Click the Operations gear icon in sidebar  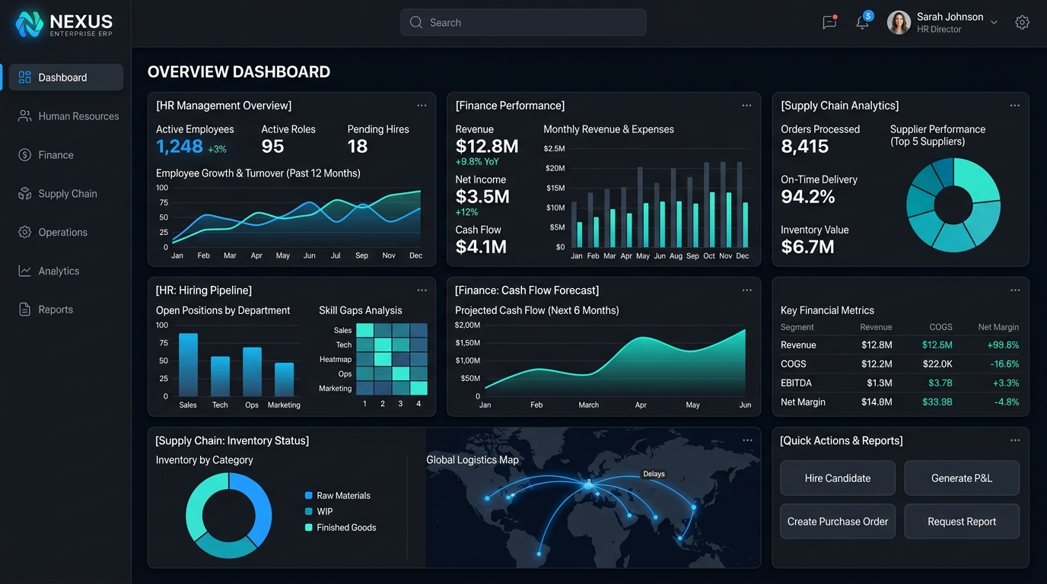24,232
